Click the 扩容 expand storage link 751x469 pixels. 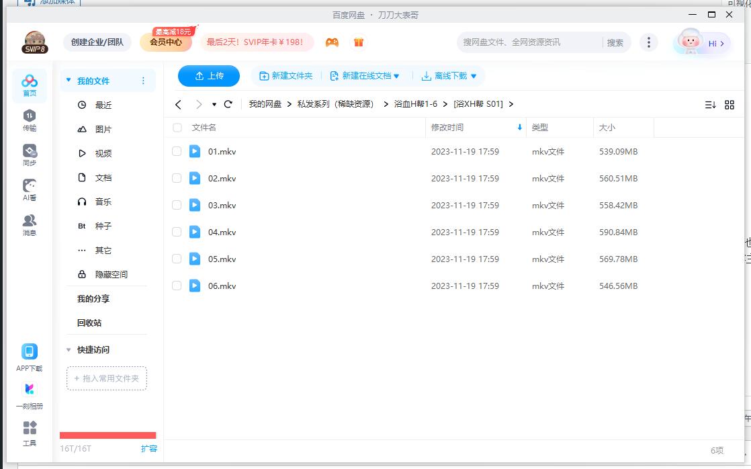pos(148,448)
